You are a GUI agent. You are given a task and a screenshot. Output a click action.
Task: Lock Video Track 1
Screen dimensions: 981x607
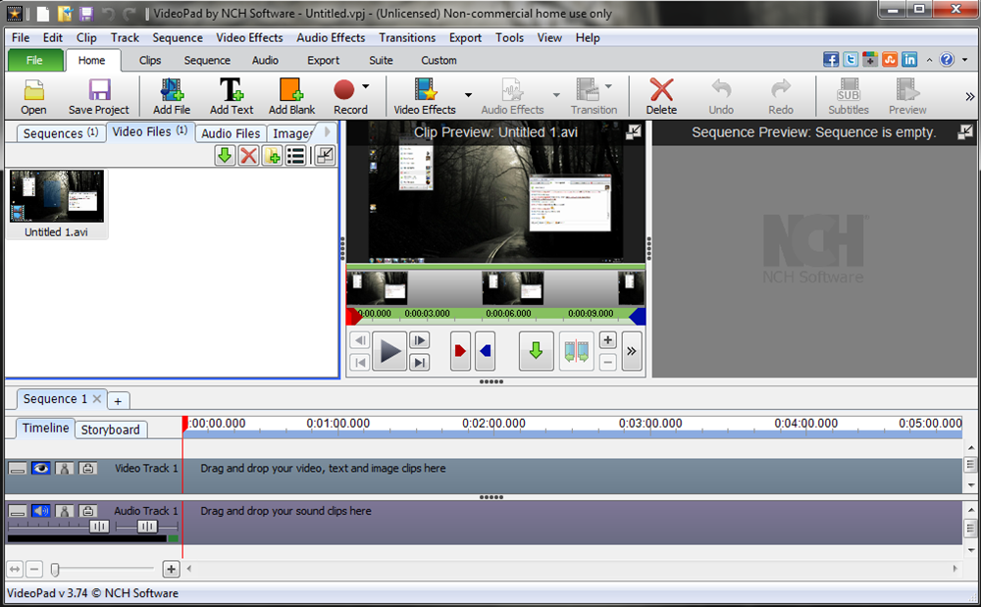[x=87, y=468]
